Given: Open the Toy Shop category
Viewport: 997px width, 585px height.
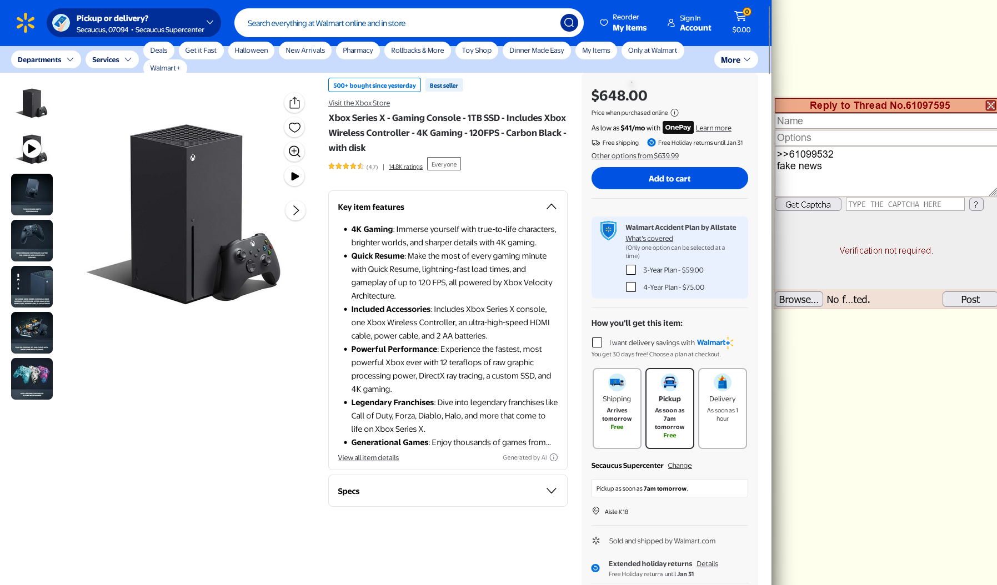Looking at the screenshot, I should pyautogui.click(x=477, y=51).
